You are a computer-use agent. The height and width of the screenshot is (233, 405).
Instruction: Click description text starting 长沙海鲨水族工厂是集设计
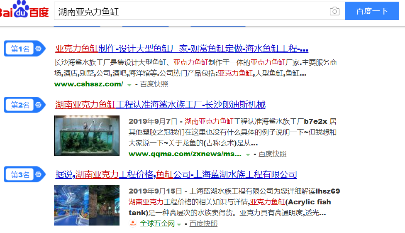[x=195, y=68]
